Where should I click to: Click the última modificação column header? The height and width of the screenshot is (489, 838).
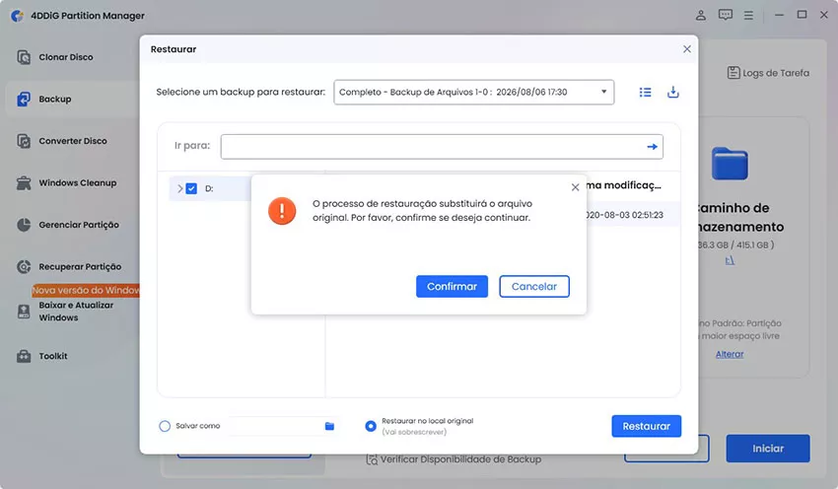coord(623,185)
